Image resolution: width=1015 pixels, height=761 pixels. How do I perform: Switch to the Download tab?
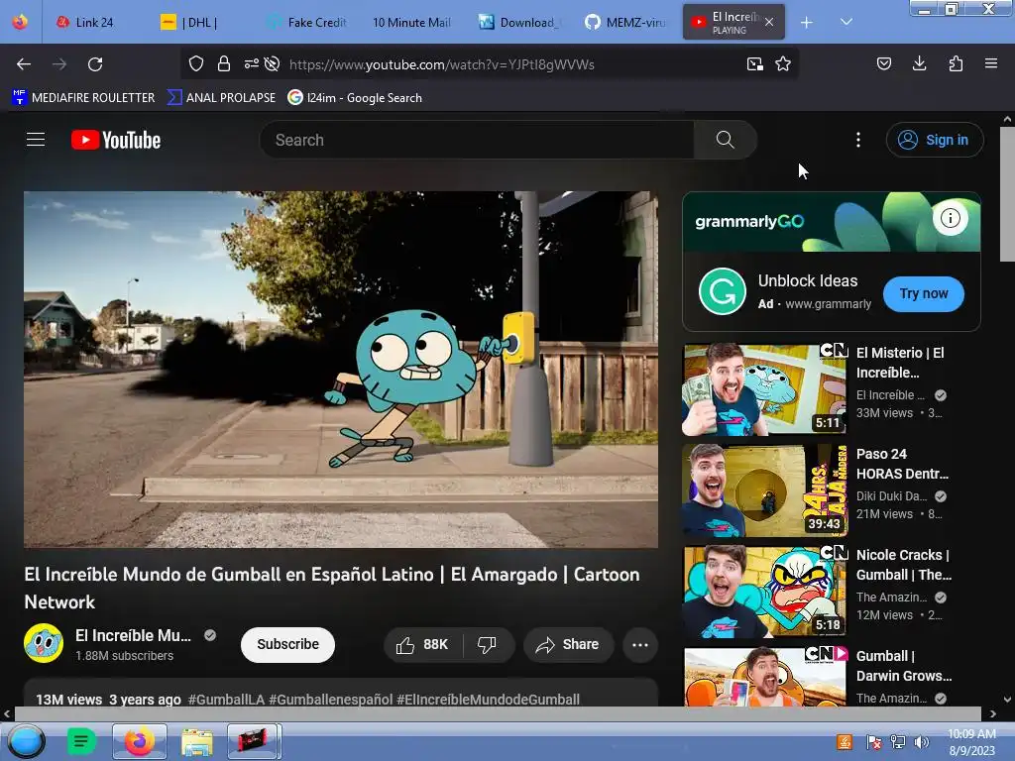coord(519,23)
